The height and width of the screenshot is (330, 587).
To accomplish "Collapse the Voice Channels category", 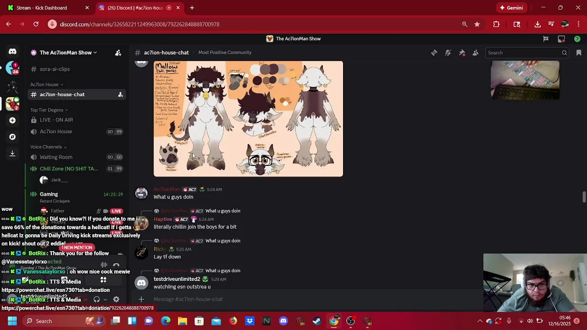I will pyautogui.click(x=48, y=147).
